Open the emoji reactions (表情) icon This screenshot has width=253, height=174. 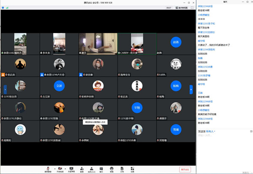[112, 169]
